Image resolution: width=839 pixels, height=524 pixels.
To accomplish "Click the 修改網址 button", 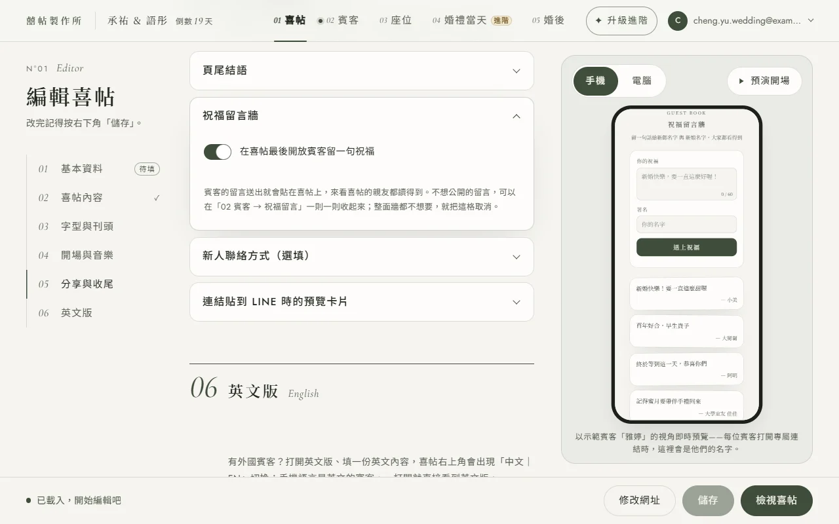I will coord(640,500).
